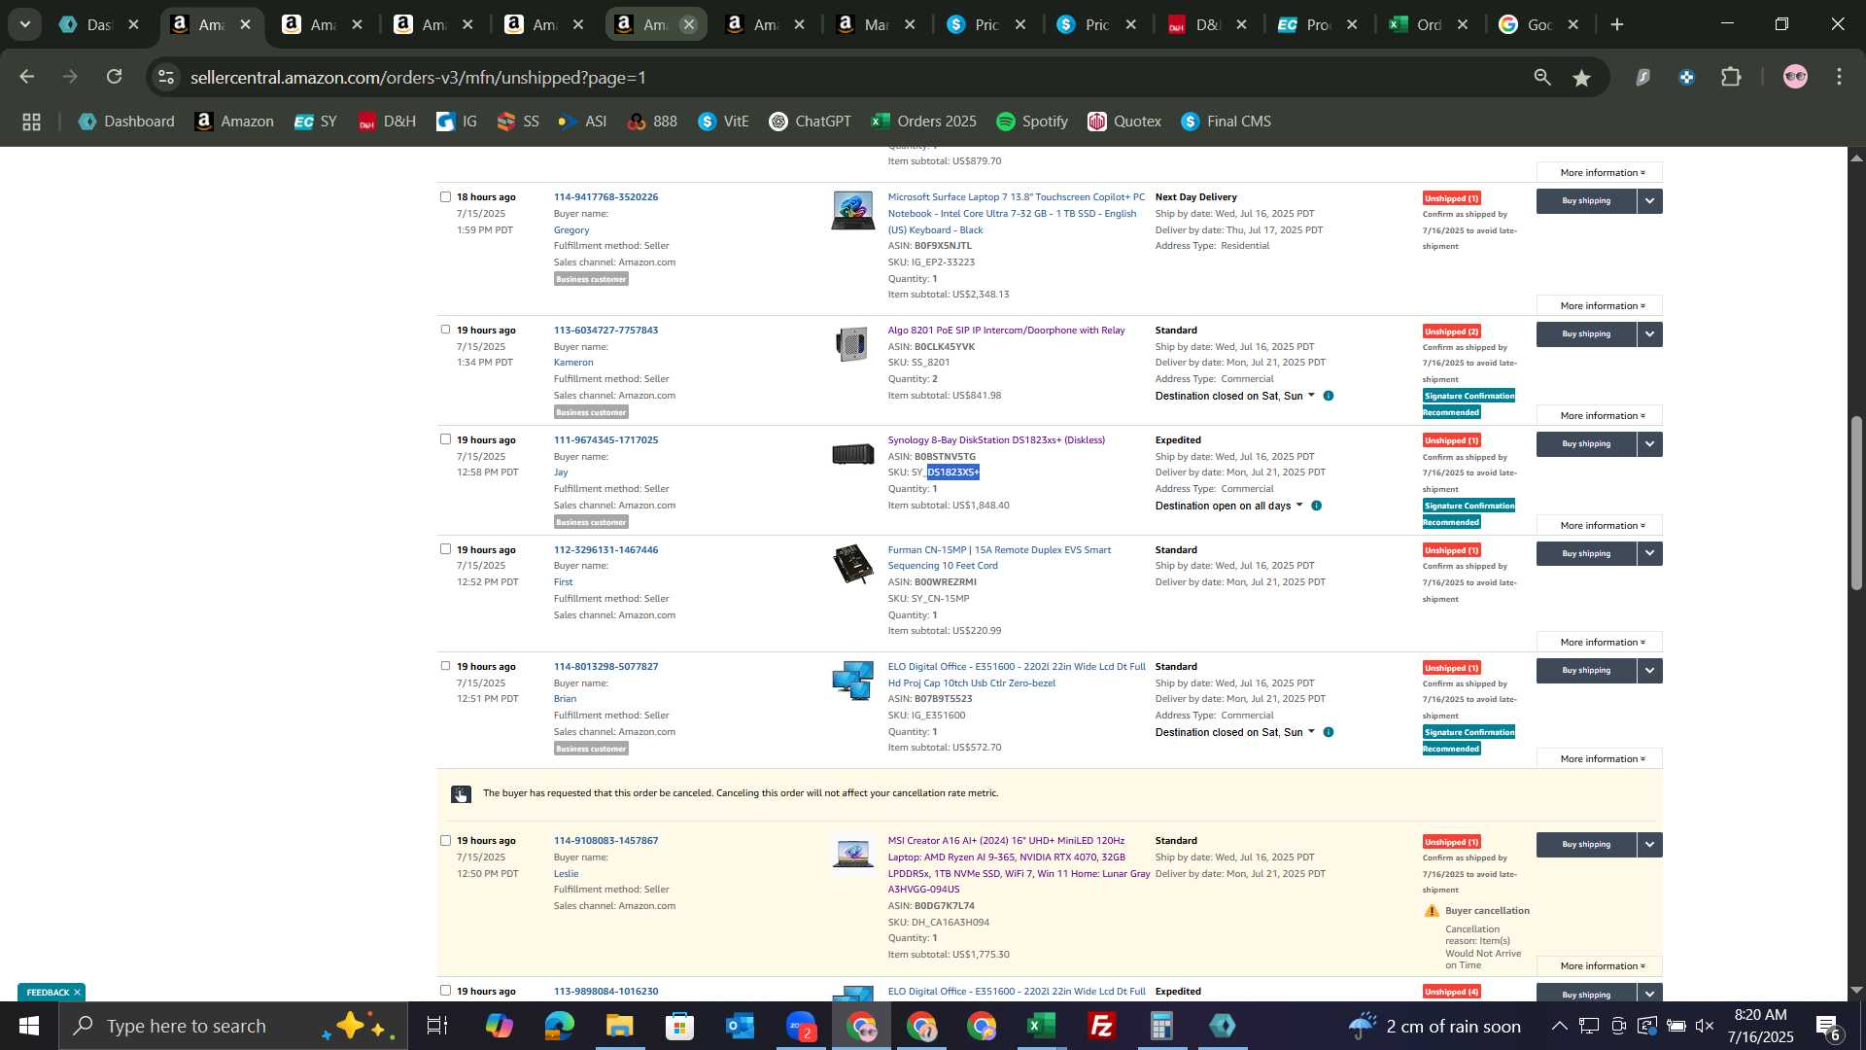Open the Chrome extensions puzzle icon
Viewport: 1866px width, 1050px height.
pos(1731,77)
